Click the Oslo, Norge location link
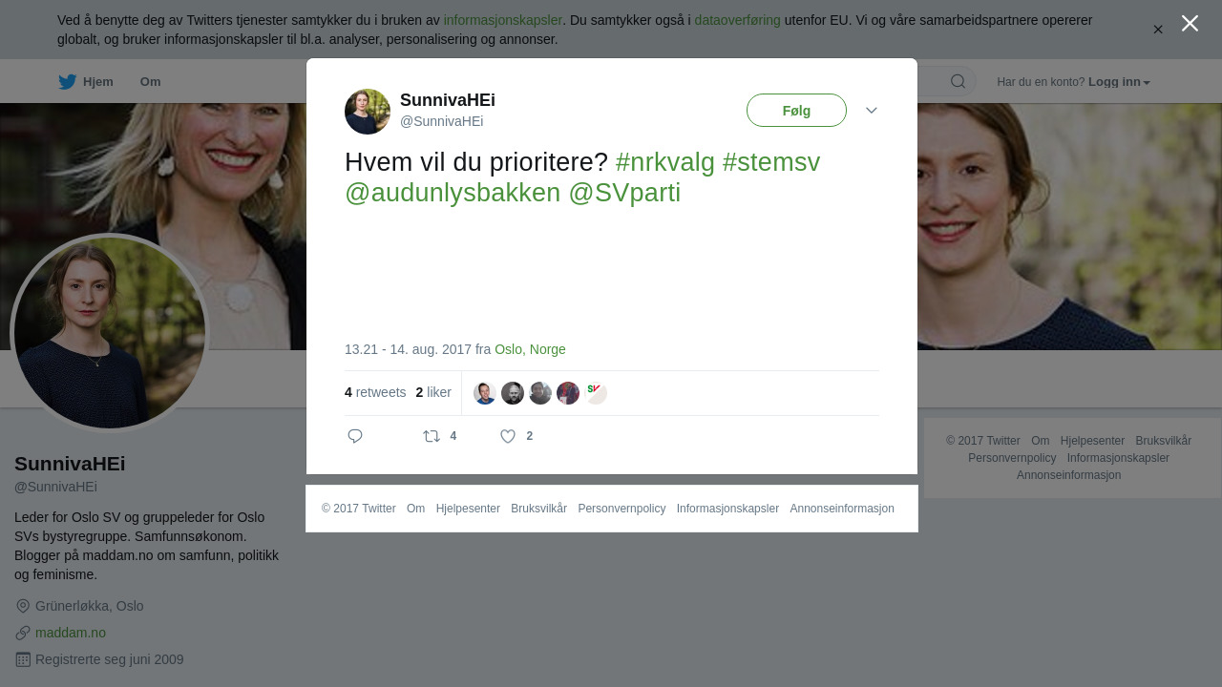 pos(530,349)
